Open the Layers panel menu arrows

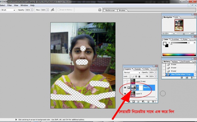click(156, 69)
